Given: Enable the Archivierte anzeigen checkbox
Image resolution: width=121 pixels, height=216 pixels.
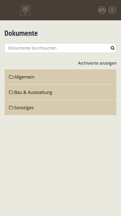Looking at the screenshot, I should 73,63.
